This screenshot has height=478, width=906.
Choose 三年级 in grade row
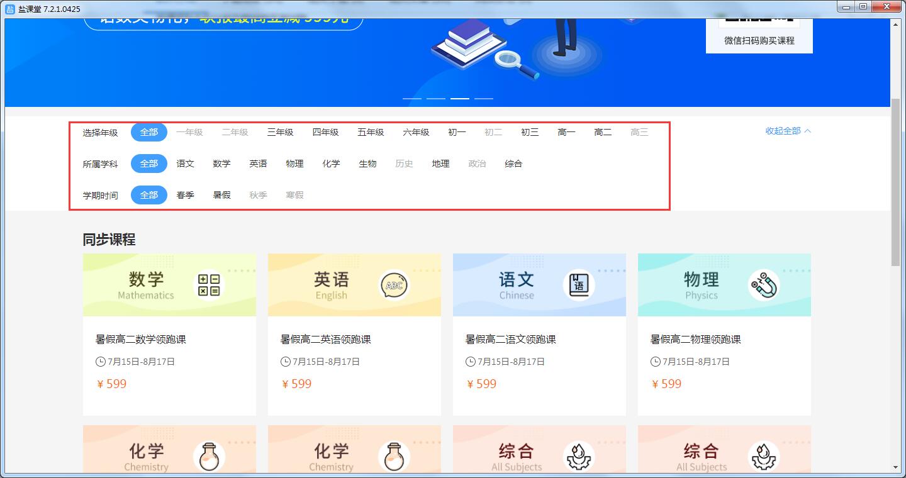[x=280, y=132]
